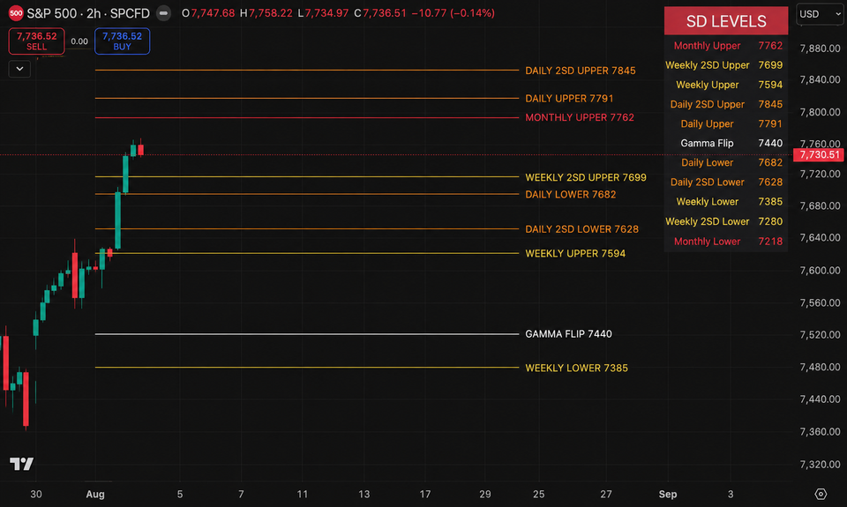Click the 7,736.52 BUY button

pyautogui.click(x=122, y=41)
